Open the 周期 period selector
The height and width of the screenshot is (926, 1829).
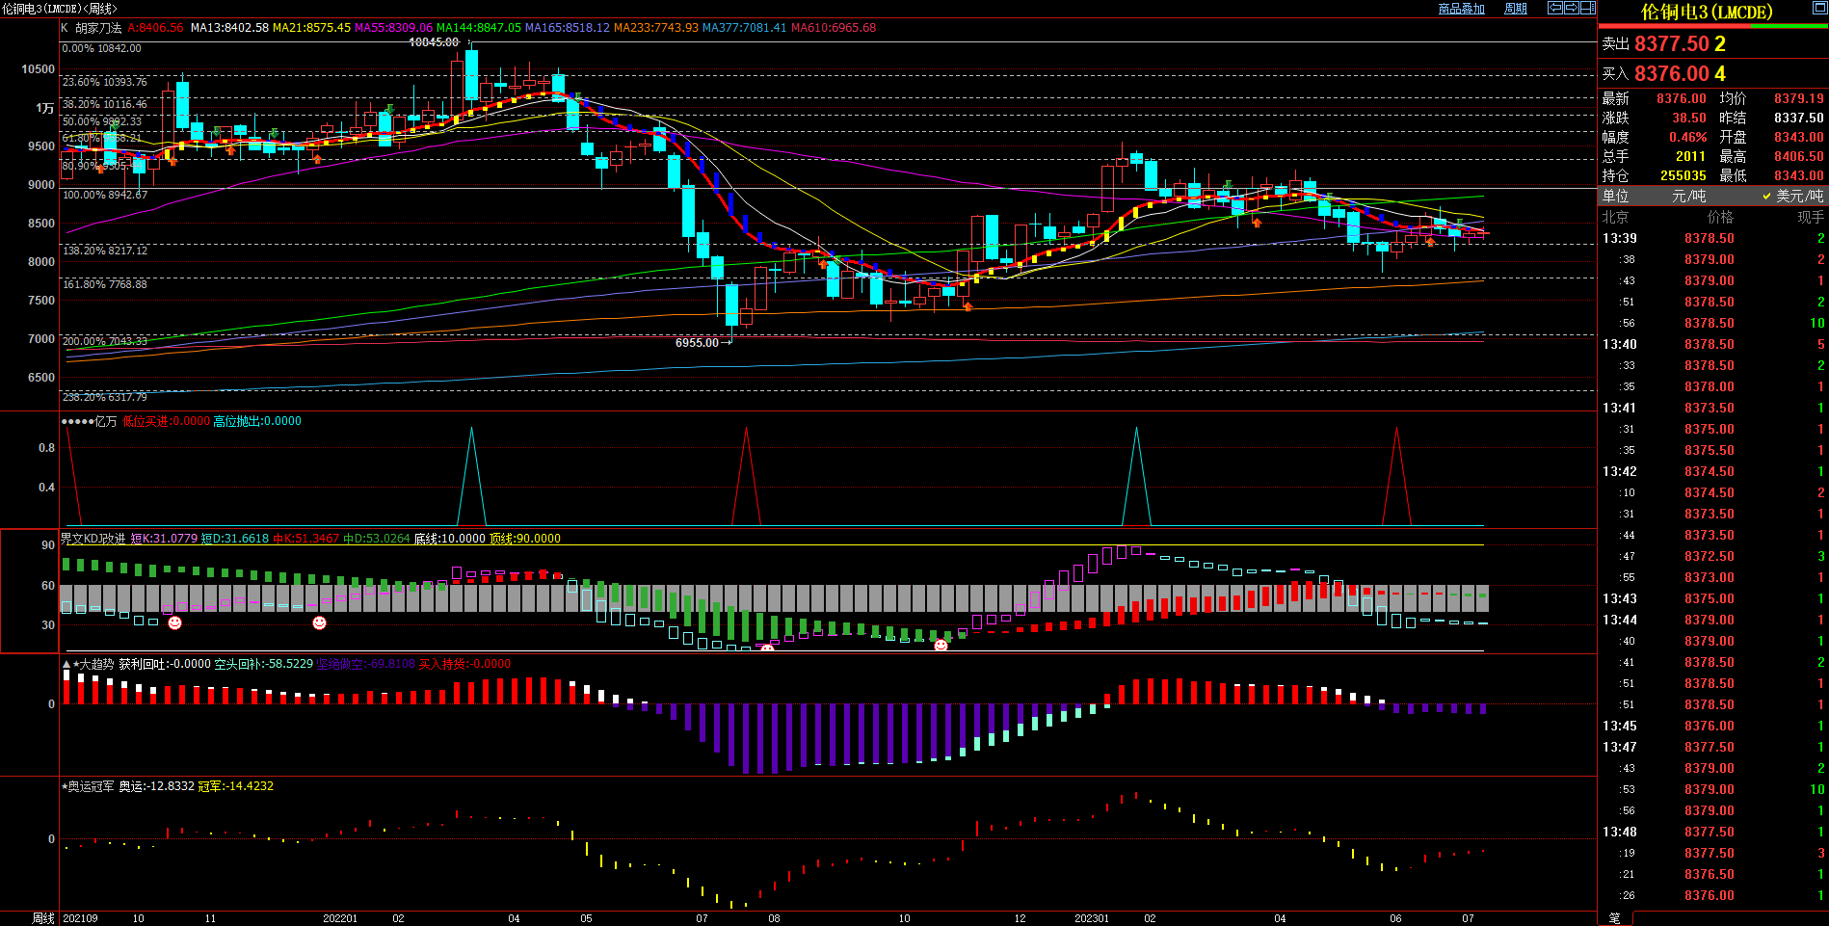(1516, 9)
